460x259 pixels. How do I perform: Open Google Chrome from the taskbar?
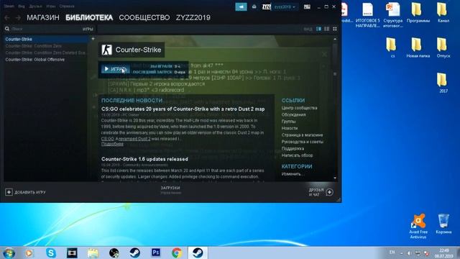pyautogui.click(x=177, y=253)
